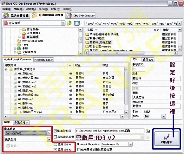
Task: Click the music note icon of track 02
Action: pyautogui.click(x=15, y=78)
